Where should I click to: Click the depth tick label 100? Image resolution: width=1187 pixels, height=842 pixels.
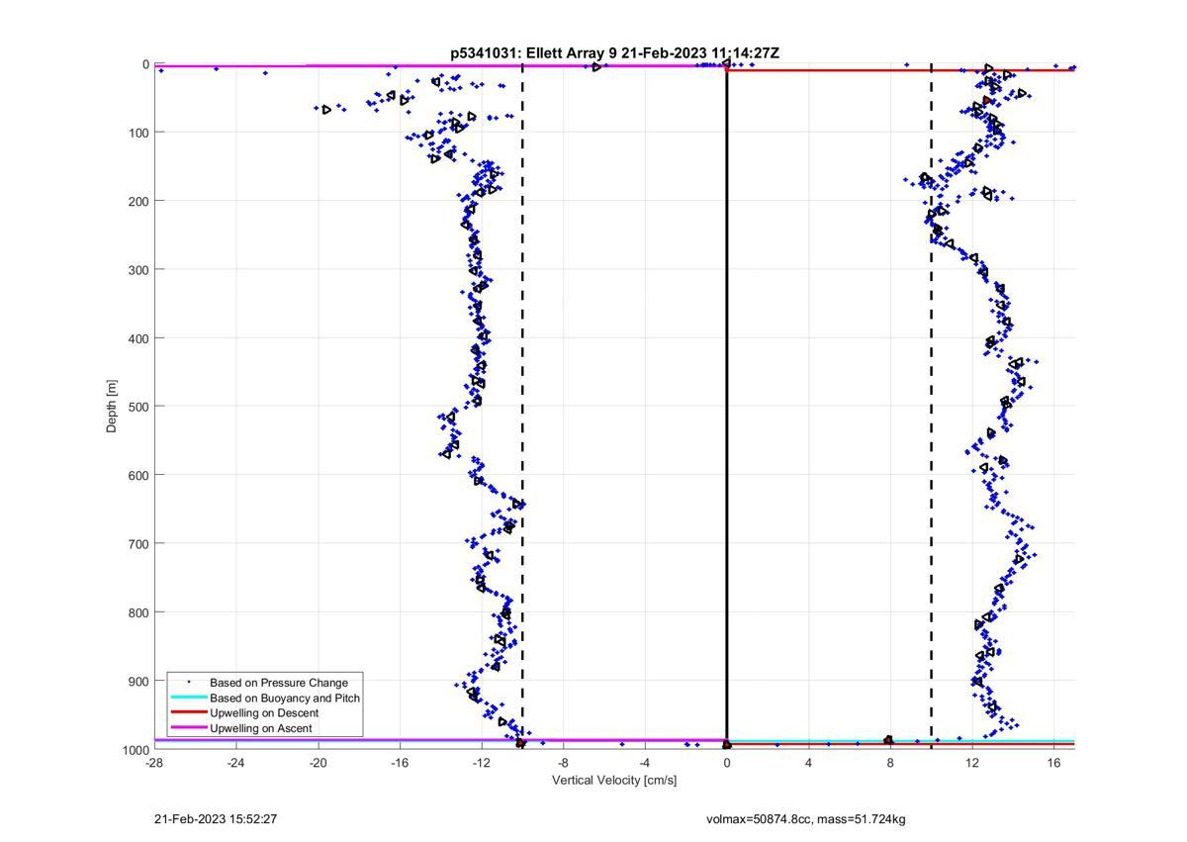point(139,133)
